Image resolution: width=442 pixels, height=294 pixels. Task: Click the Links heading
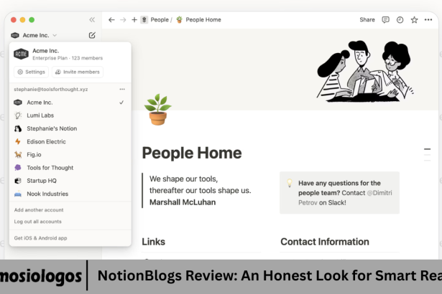point(153,242)
